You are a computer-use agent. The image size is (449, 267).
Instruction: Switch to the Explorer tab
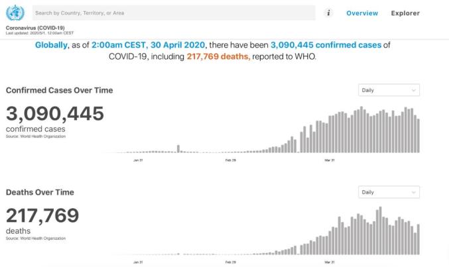pos(405,13)
